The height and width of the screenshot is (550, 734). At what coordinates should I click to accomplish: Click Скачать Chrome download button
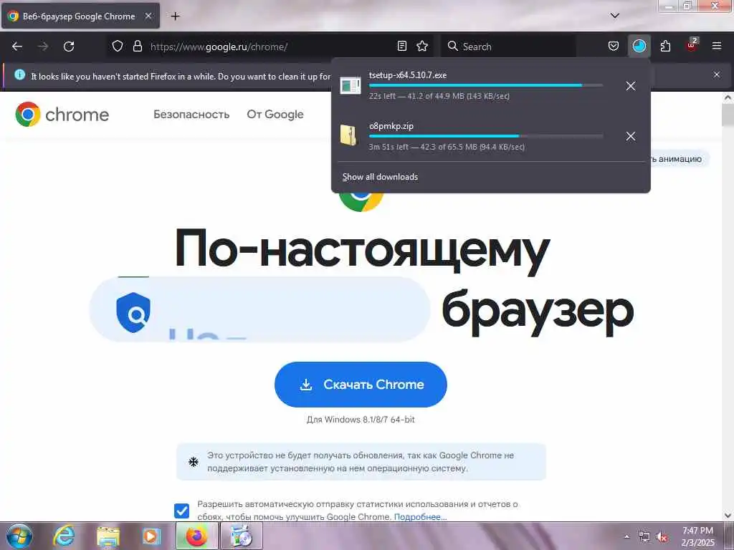(x=361, y=385)
